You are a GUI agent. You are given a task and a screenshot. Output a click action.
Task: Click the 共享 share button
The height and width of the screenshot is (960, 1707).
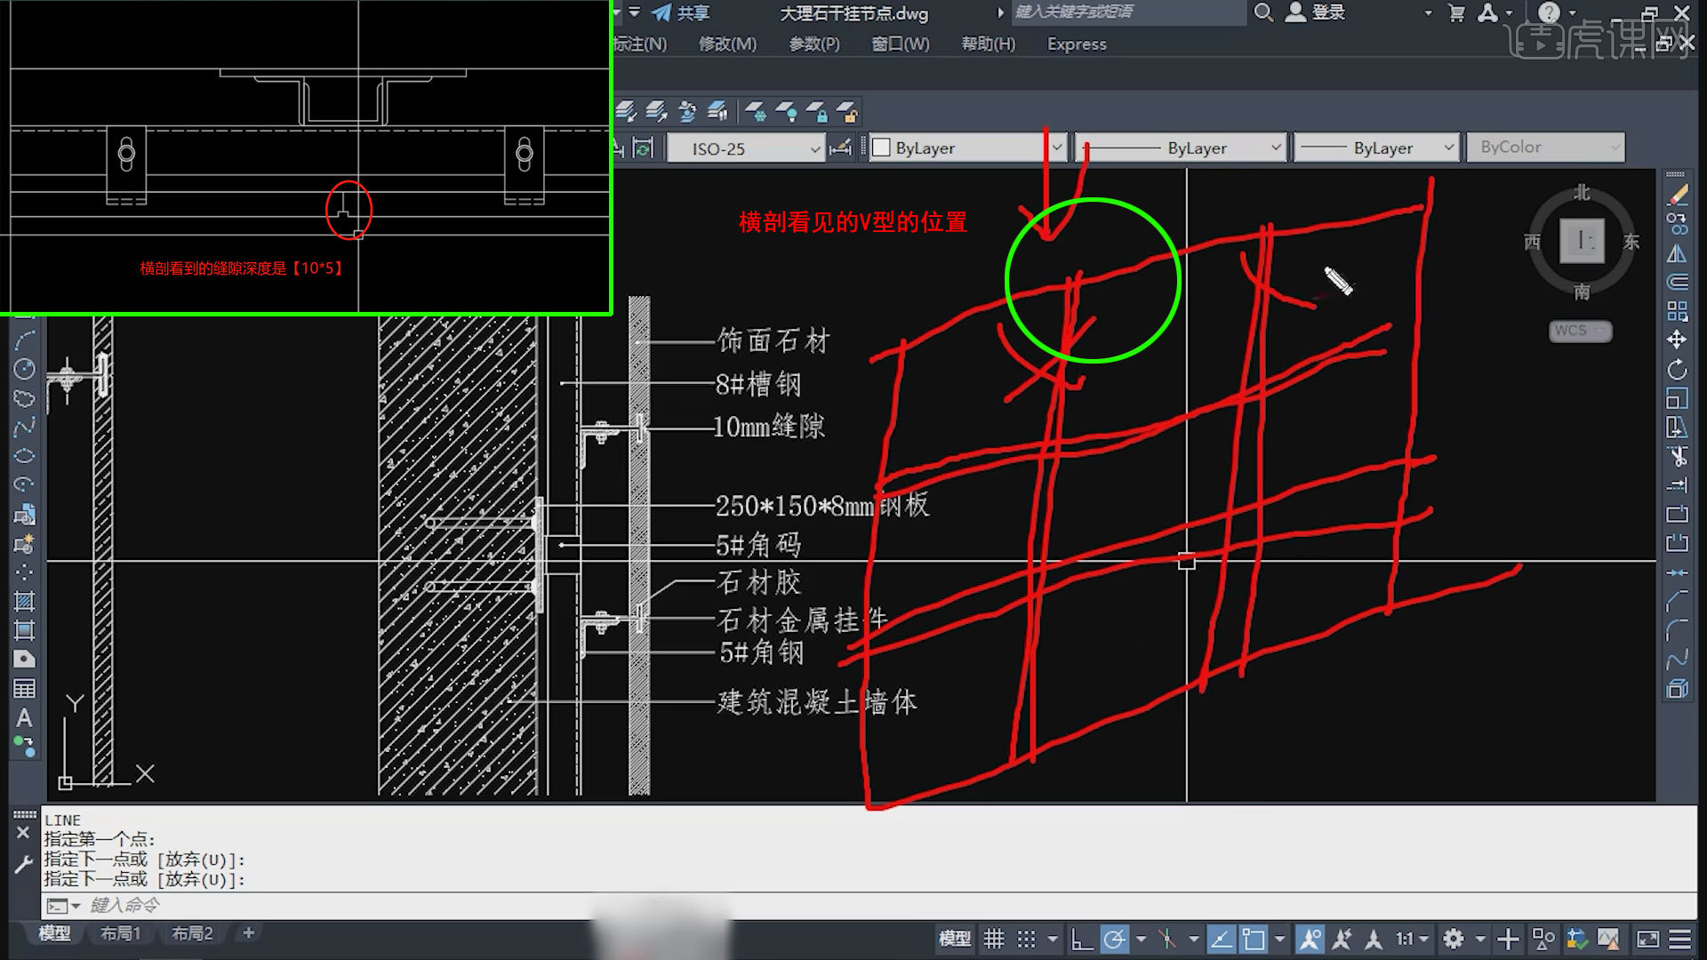click(681, 12)
